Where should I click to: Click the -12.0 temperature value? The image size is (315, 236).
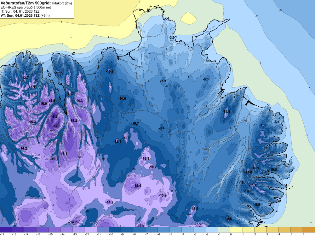click(x=59, y=73)
